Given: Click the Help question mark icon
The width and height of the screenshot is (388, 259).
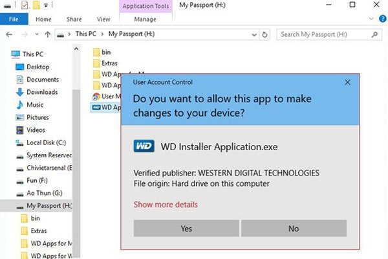Looking at the screenshot, I should (x=380, y=19).
